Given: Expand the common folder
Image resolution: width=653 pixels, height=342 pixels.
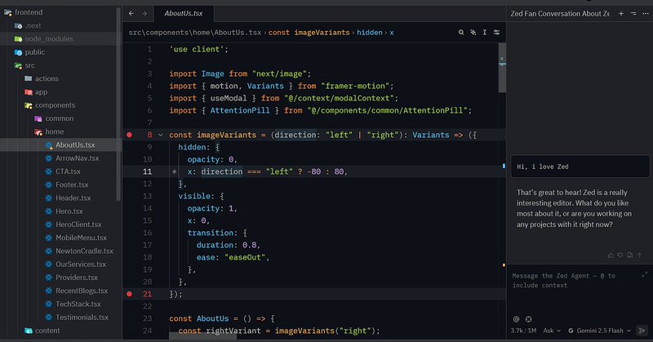Looking at the screenshot, I should (x=58, y=118).
